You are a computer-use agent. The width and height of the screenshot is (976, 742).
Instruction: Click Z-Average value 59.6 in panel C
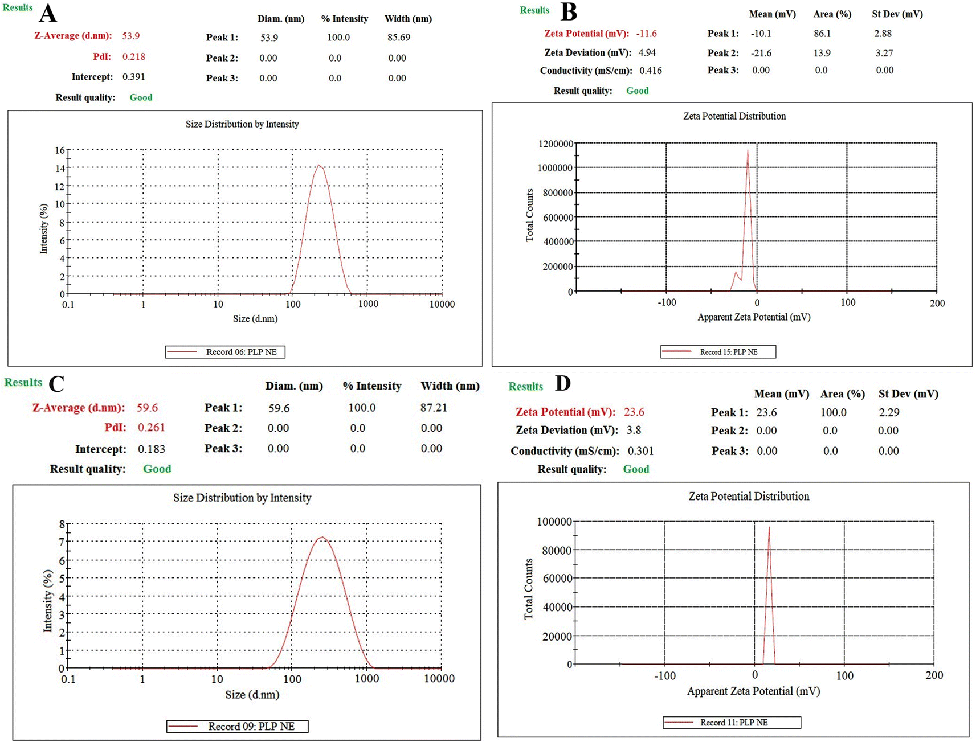(147, 408)
